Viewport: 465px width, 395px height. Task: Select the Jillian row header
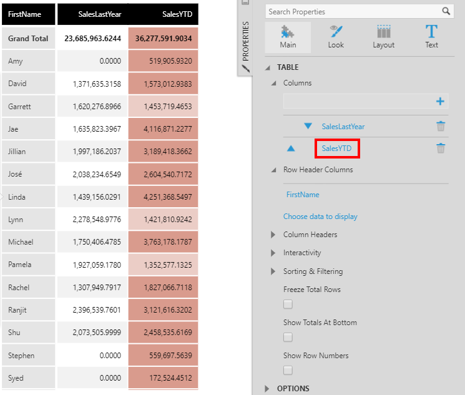(x=29, y=151)
